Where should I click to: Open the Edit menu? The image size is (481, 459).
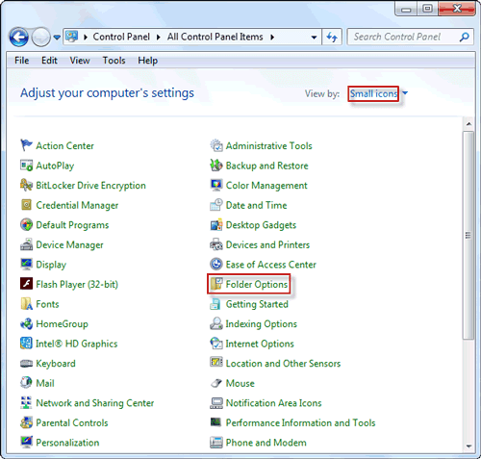pyautogui.click(x=49, y=61)
